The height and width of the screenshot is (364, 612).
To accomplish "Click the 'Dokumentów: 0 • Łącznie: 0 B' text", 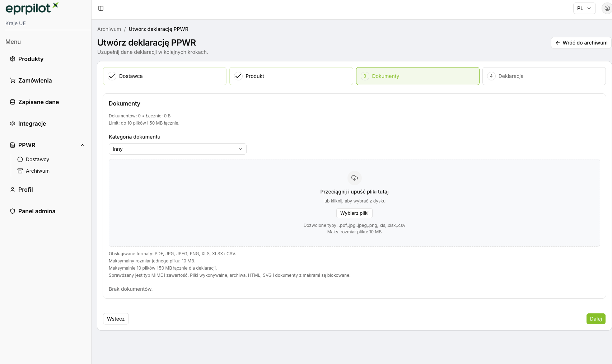I will (140, 116).
